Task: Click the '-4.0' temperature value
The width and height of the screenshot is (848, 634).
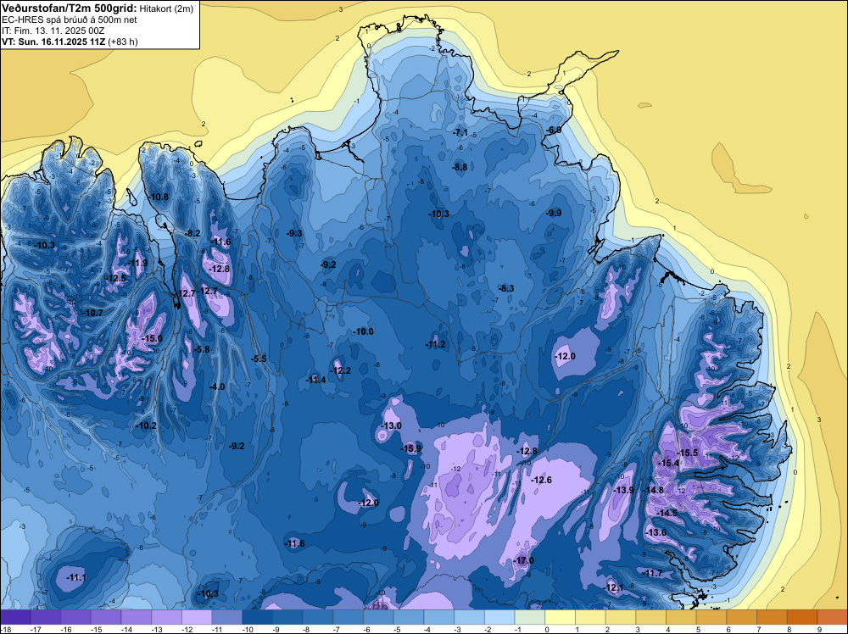Action: [217, 387]
